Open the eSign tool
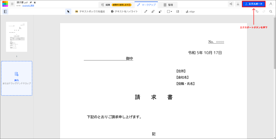This screenshot has height=139, width=276. 190,11
